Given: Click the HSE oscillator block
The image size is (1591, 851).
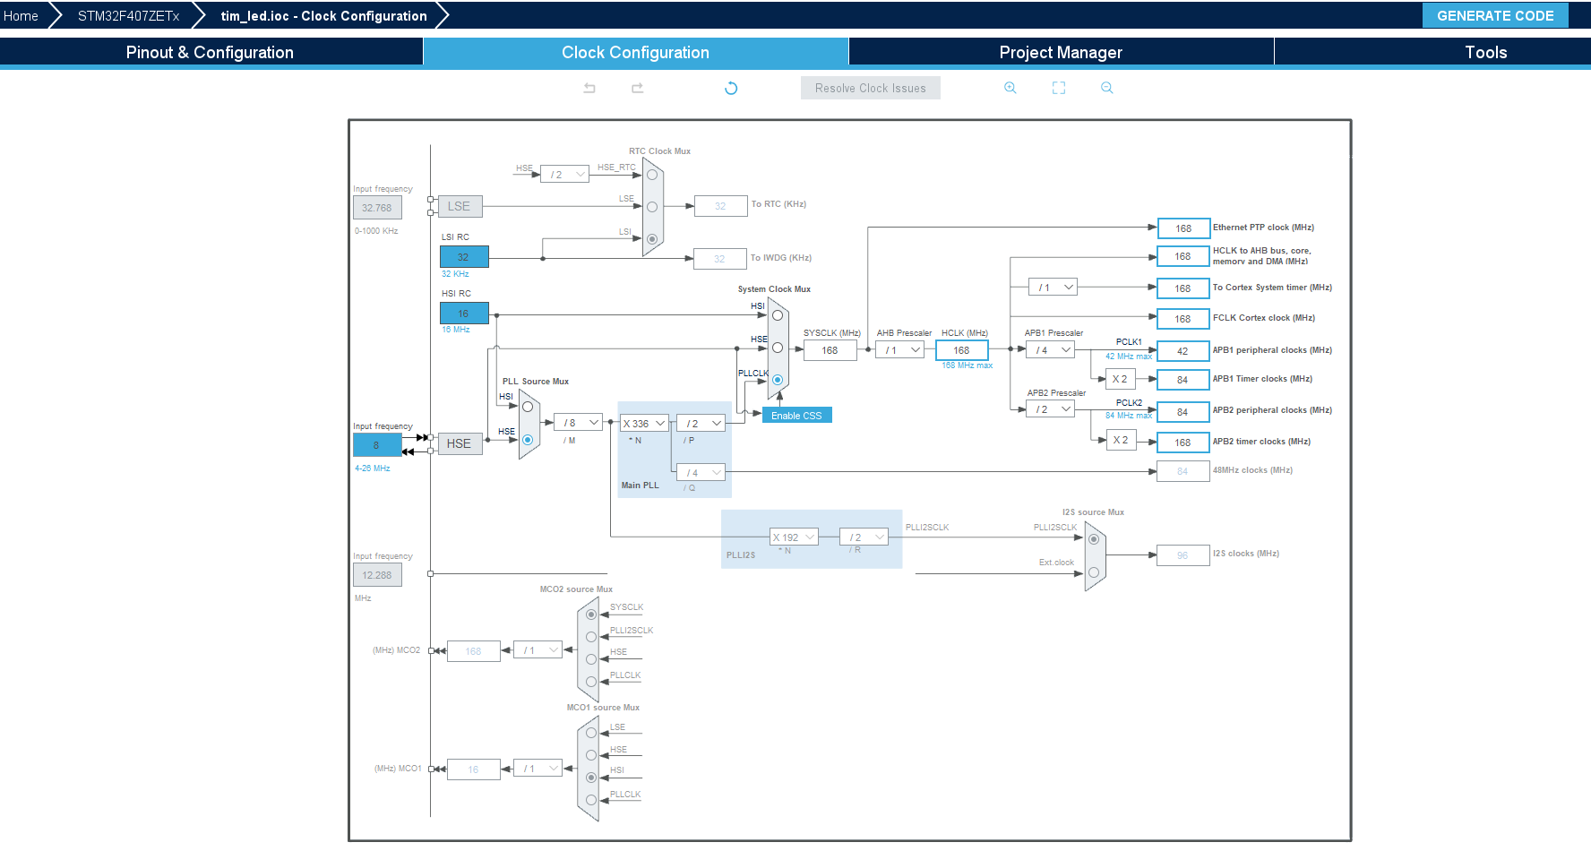Looking at the screenshot, I should pos(460,443).
